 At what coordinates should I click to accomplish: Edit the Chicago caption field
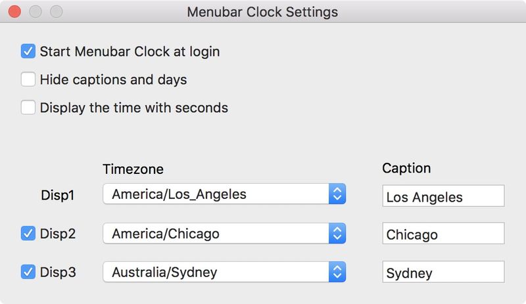pos(443,233)
